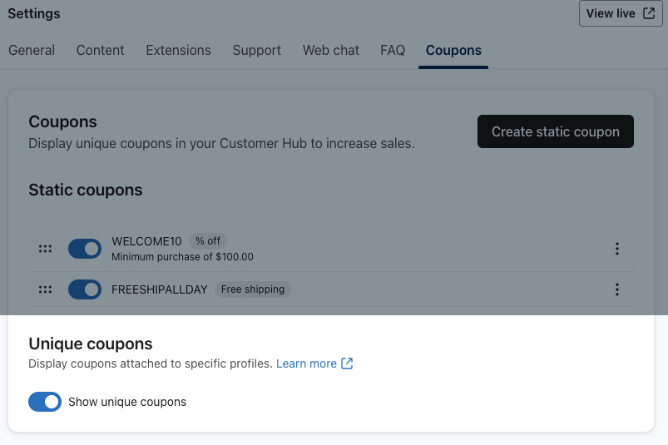
Task: Click the Free shipping badge
Action: (253, 289)
